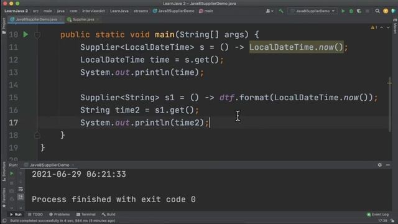Run Java8SupplierDemo with the toolbar play icon
Viewport: 398px width, 224px height.
click(343, 11)
